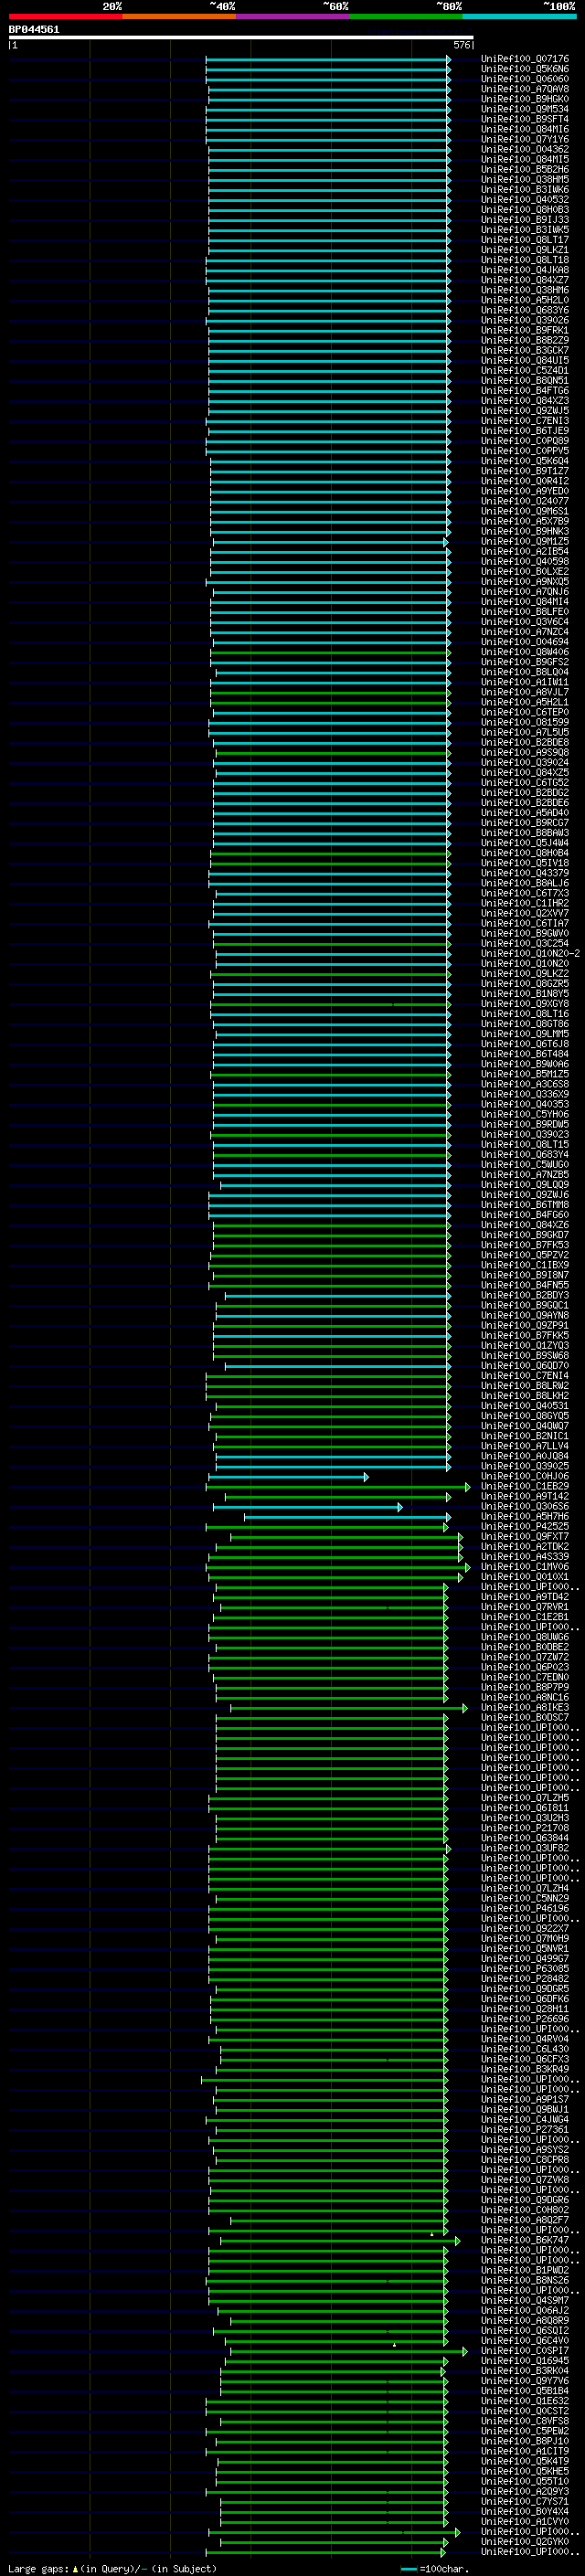Click label UniRef100_Q16945
The image size is (585, 2576).
point(525,2360)
